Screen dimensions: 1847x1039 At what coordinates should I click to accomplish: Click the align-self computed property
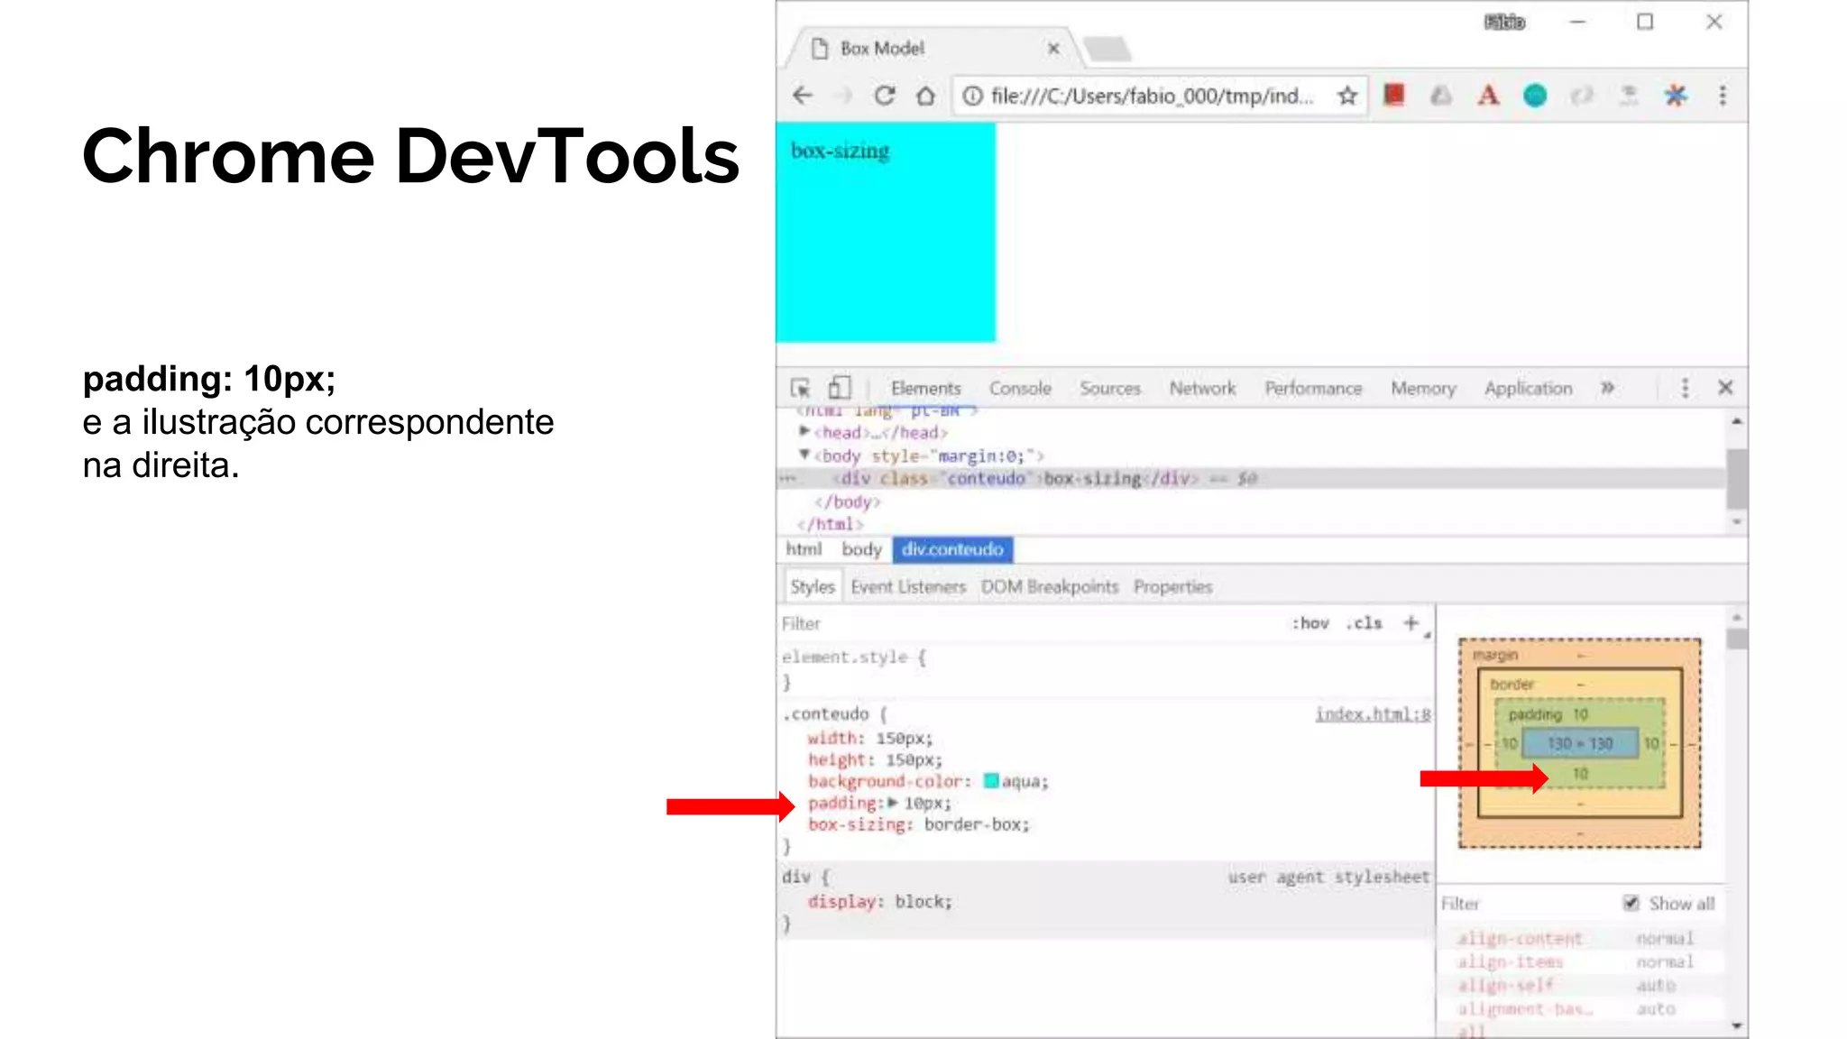tap(1505, 986)
